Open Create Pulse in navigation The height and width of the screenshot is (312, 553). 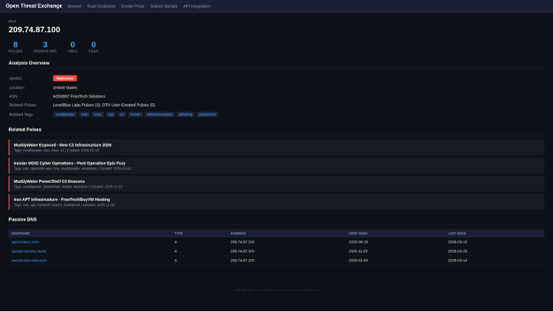click(x=134, y=5)
